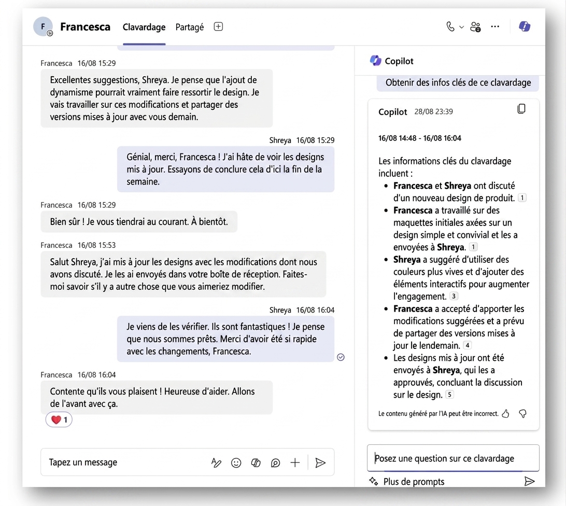Open citation 1 after envoyées à Shreya
Screen dimensions: 566x506
[x=473, y=247]
